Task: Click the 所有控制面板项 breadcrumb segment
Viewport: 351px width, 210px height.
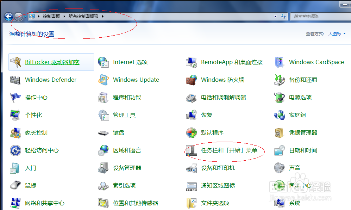Action: pyautogui.click(x=83, y=16)
